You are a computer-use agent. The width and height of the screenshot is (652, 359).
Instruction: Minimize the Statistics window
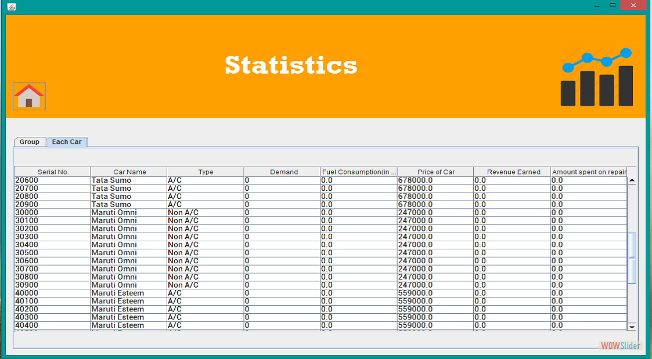(x=597, y=6)
